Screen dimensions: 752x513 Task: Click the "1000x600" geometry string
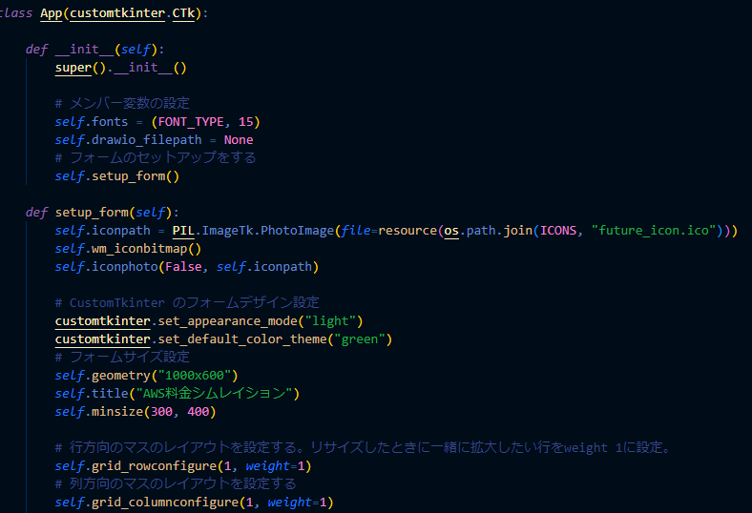pos(195,376)
